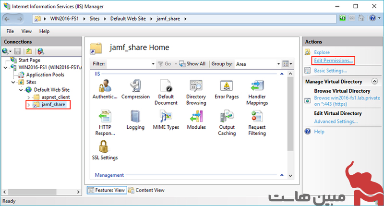This screenshot has width=384, height=206.
Task: Click the Show All button
Action: [192, 64]
